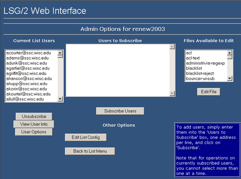Select the acl file
The height and width of the screenshot is (179, 241).
(x=206, y=53)
